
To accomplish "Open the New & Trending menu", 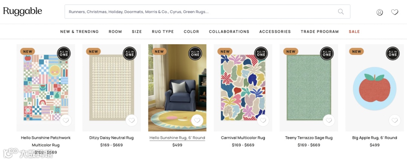I will (x=80, y=32).
